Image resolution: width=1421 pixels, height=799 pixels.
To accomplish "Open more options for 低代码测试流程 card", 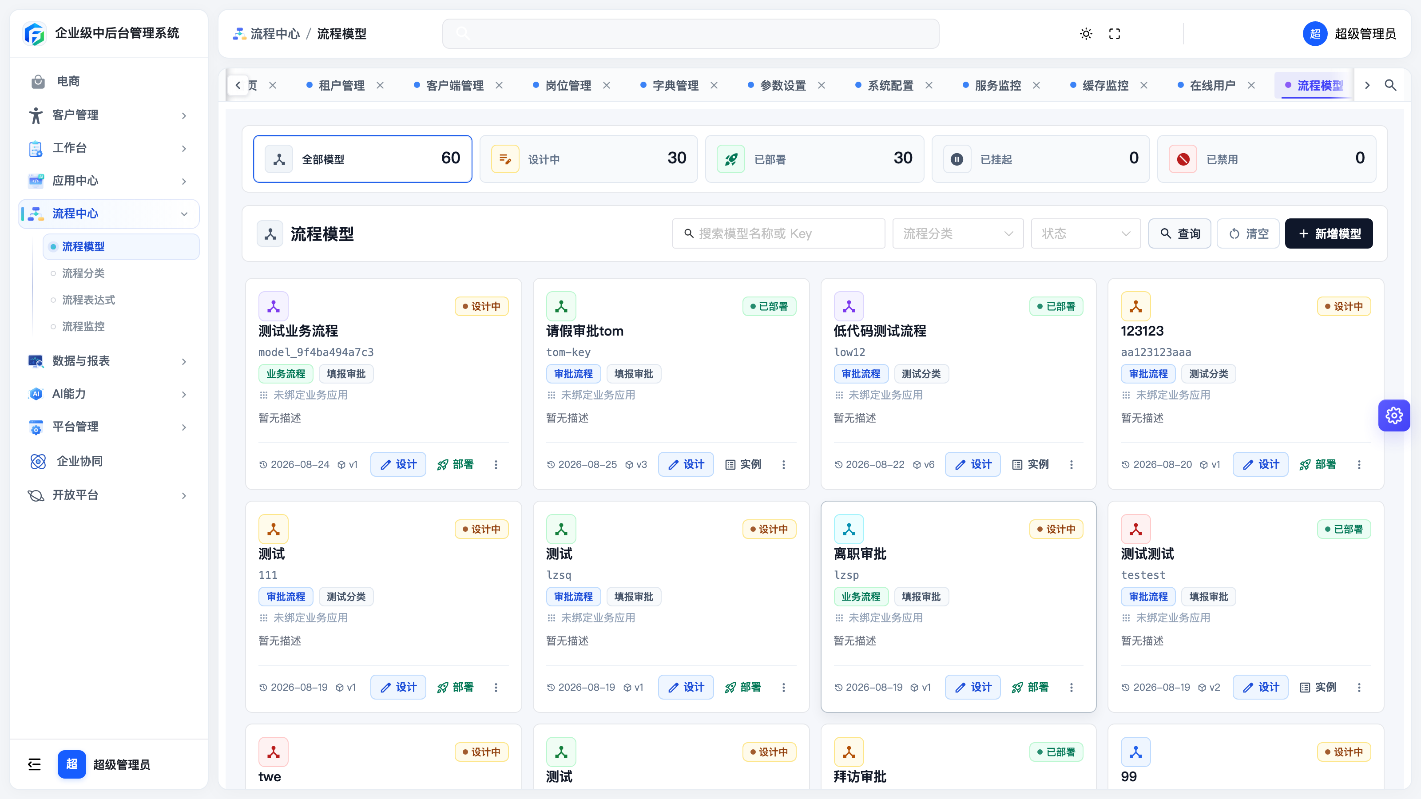I will (1071, 464).
